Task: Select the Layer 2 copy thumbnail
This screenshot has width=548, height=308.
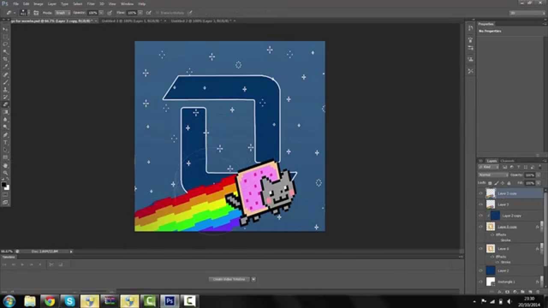Action: click(495, 216)
